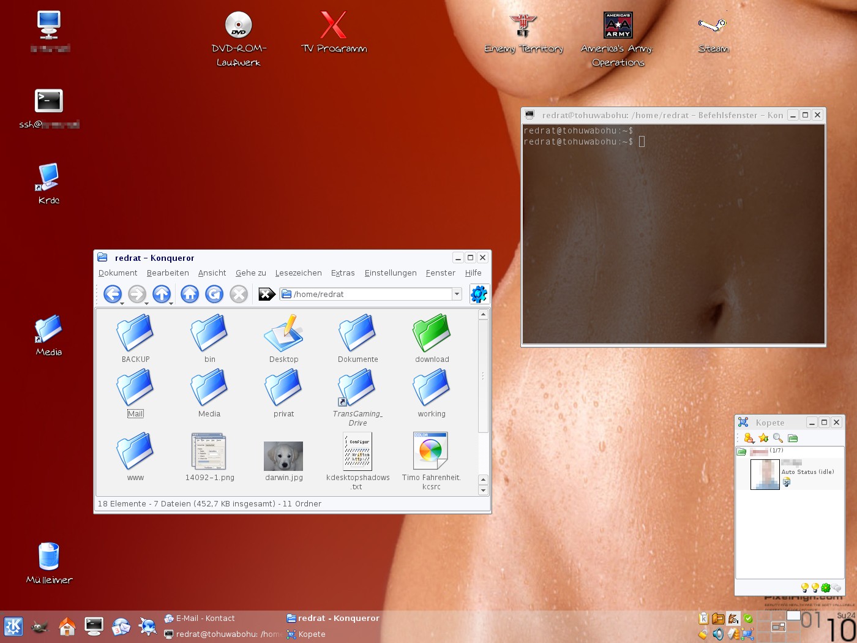Click the Kopete search magnifier icon
This screenshot has height=643, width=857.
tap(778, 438)
